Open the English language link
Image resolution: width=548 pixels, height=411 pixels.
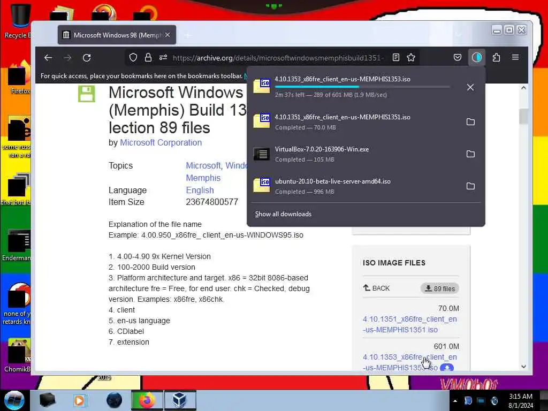click(200, 190)
